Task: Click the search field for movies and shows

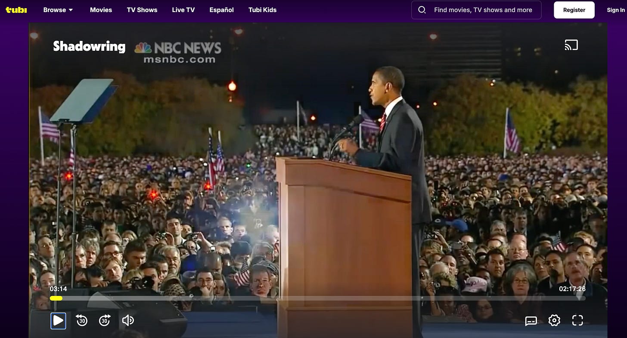Action: [x=476, y=10]
